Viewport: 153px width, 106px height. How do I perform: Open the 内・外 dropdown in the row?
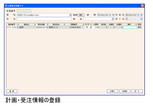(x=91, y=27)
